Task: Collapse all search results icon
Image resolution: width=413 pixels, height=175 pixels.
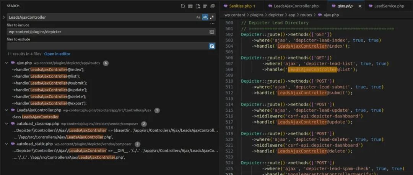Action: 212,6
